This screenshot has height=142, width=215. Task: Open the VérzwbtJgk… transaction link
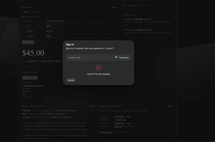pos(106,132)
